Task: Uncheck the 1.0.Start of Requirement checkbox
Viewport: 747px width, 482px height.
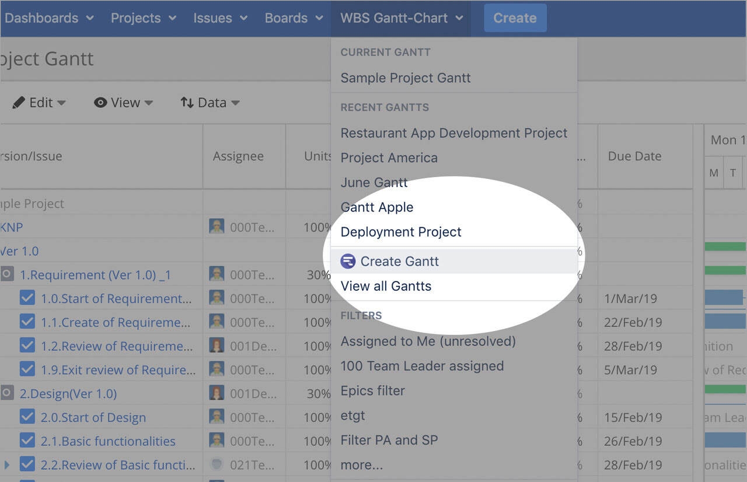Action: tap(27, 298)
